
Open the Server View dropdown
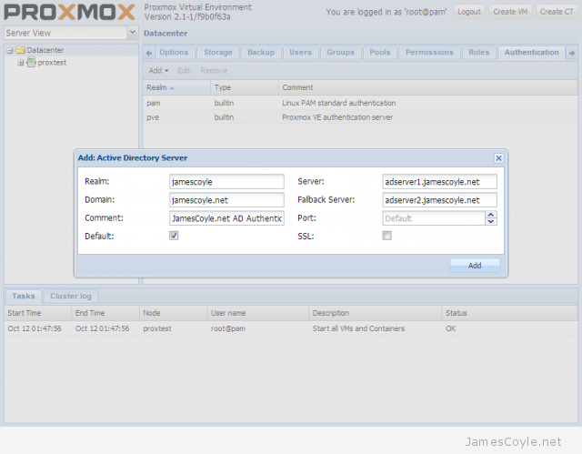point(132,33)
